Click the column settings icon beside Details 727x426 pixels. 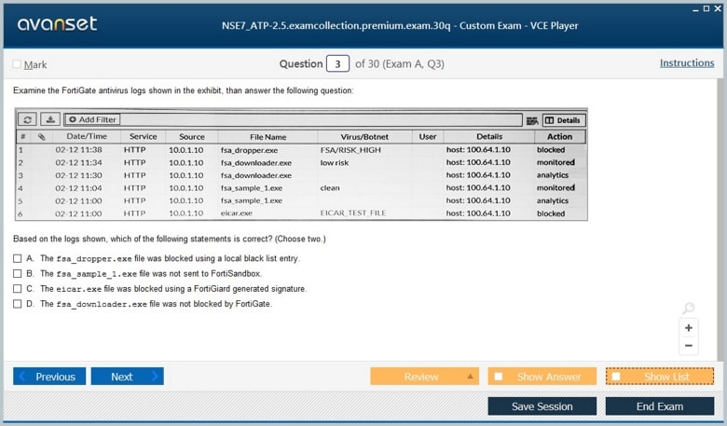[532, 120]
